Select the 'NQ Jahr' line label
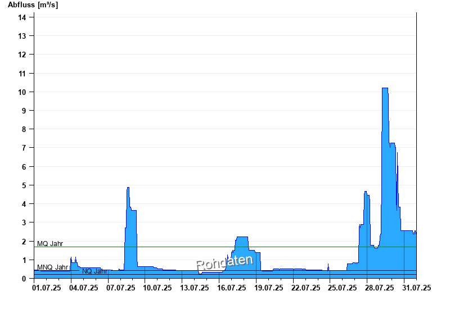The image size is (450, 309). click(x=94, y=271)
